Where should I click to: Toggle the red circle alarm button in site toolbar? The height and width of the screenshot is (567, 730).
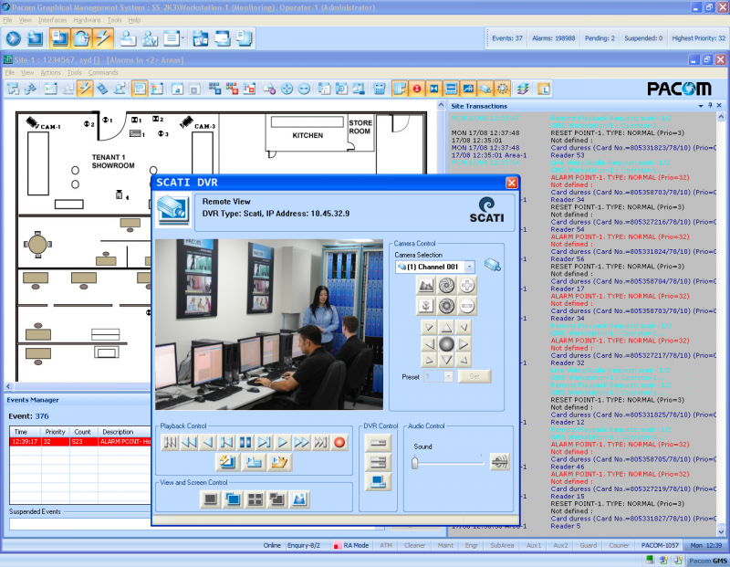pyautogui.click(x=417, y=89)
